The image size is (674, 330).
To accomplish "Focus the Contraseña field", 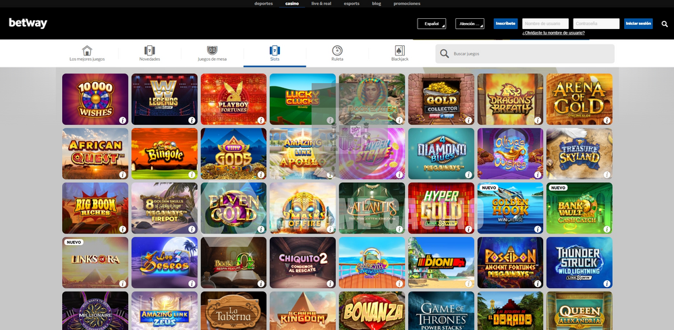I will coord(596,24).
